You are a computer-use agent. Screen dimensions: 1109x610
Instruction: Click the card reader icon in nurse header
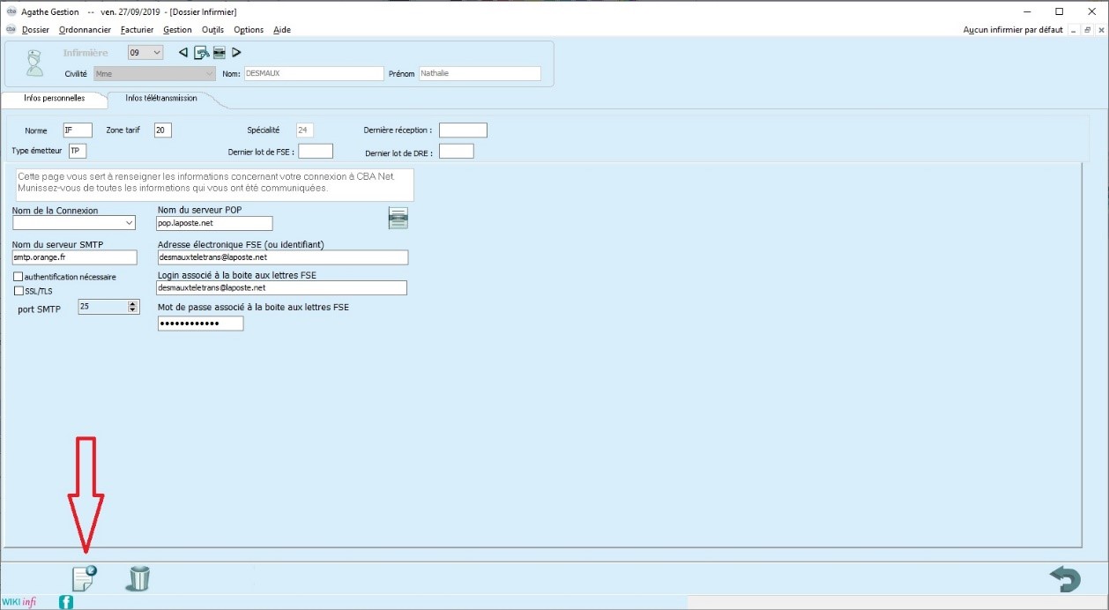220,53
